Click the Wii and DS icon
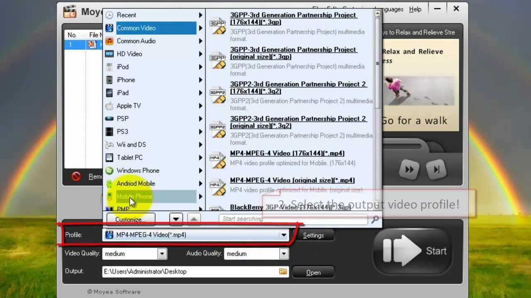The image size is (531, 298). pos(109,144)
